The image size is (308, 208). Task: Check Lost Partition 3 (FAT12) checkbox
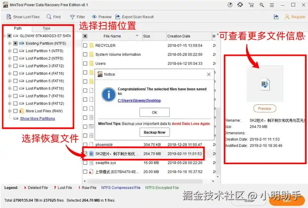tap(15, 66)
